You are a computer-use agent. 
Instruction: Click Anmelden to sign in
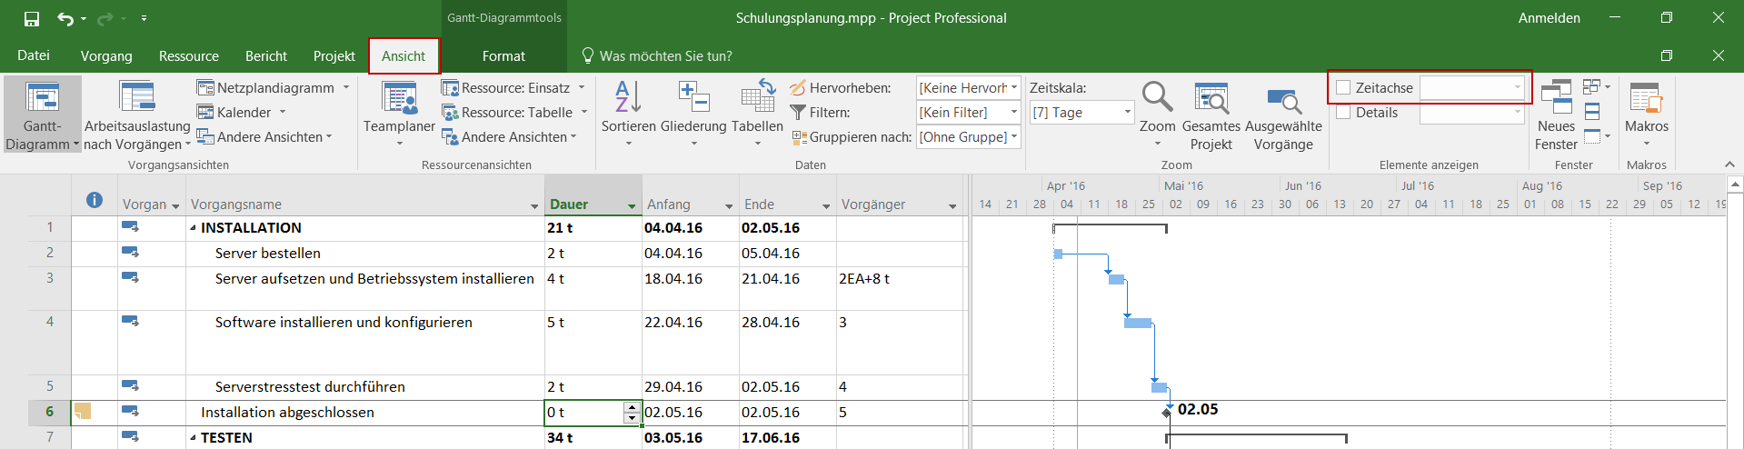click(1549, 18)
